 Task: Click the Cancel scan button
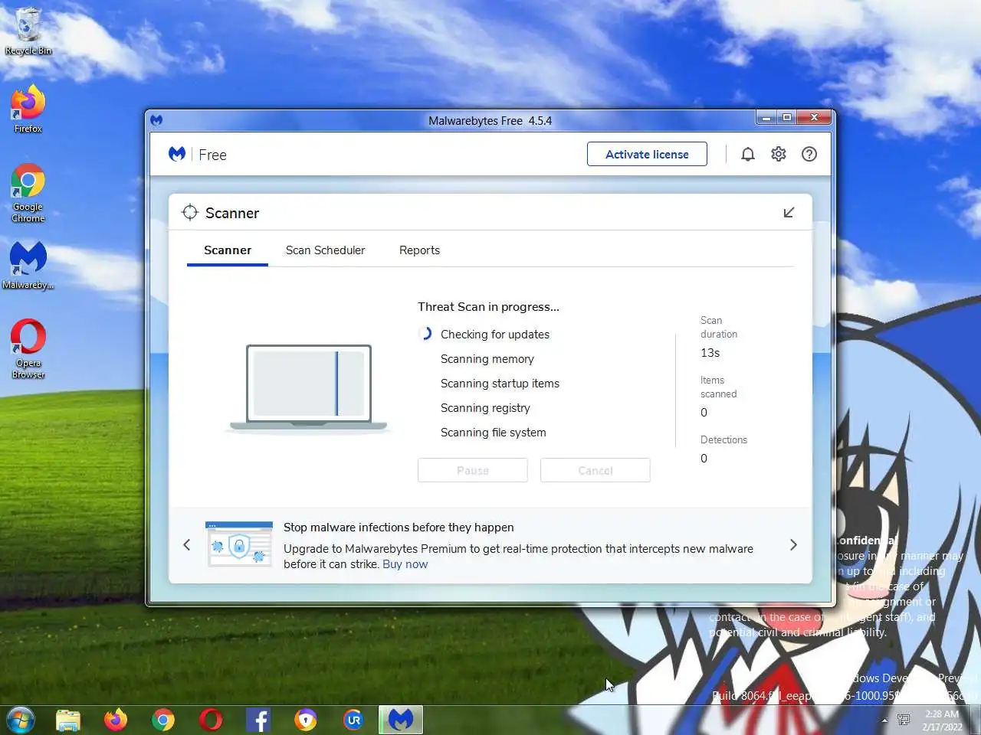(595, 470)
